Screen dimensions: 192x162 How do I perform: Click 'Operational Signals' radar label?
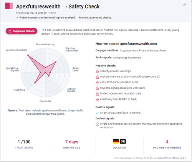click(12, 69)
